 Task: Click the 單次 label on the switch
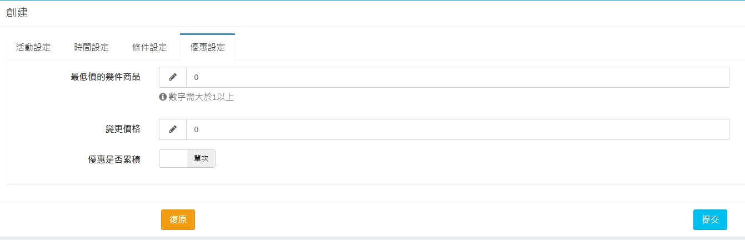[201, 158]
